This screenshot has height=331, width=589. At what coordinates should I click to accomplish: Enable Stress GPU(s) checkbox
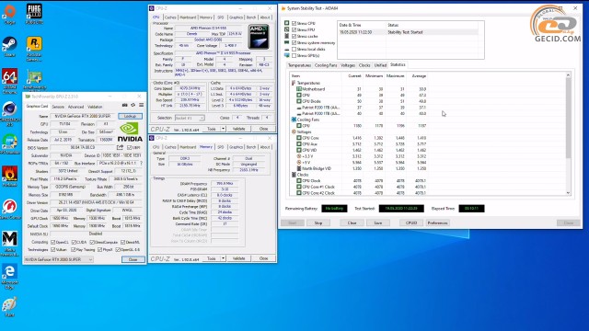(294, 55)
